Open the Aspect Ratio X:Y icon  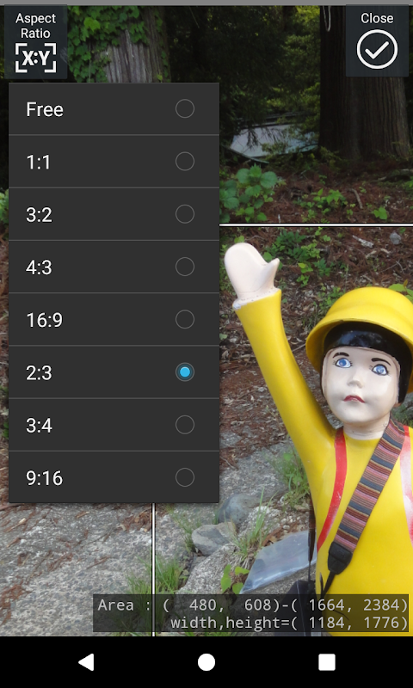pos(35,57)
